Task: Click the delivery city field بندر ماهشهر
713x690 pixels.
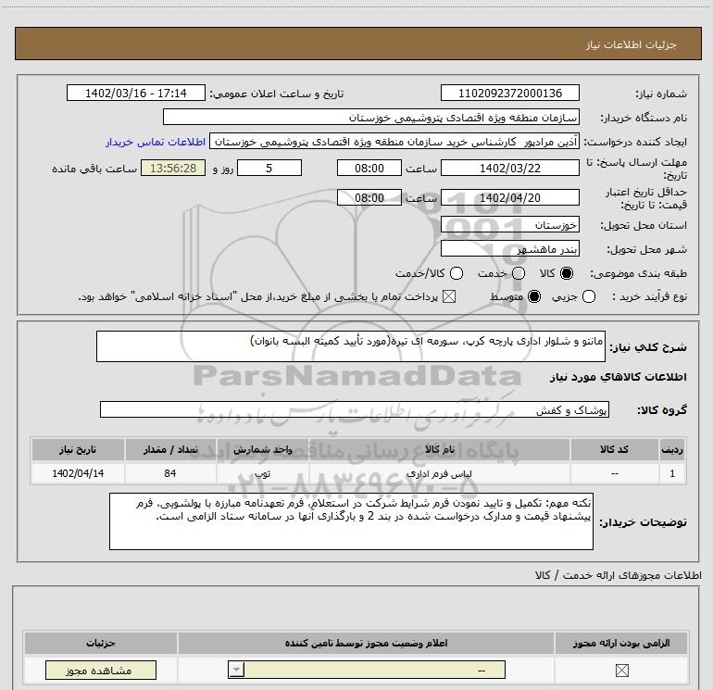Action: click(509, 249)
